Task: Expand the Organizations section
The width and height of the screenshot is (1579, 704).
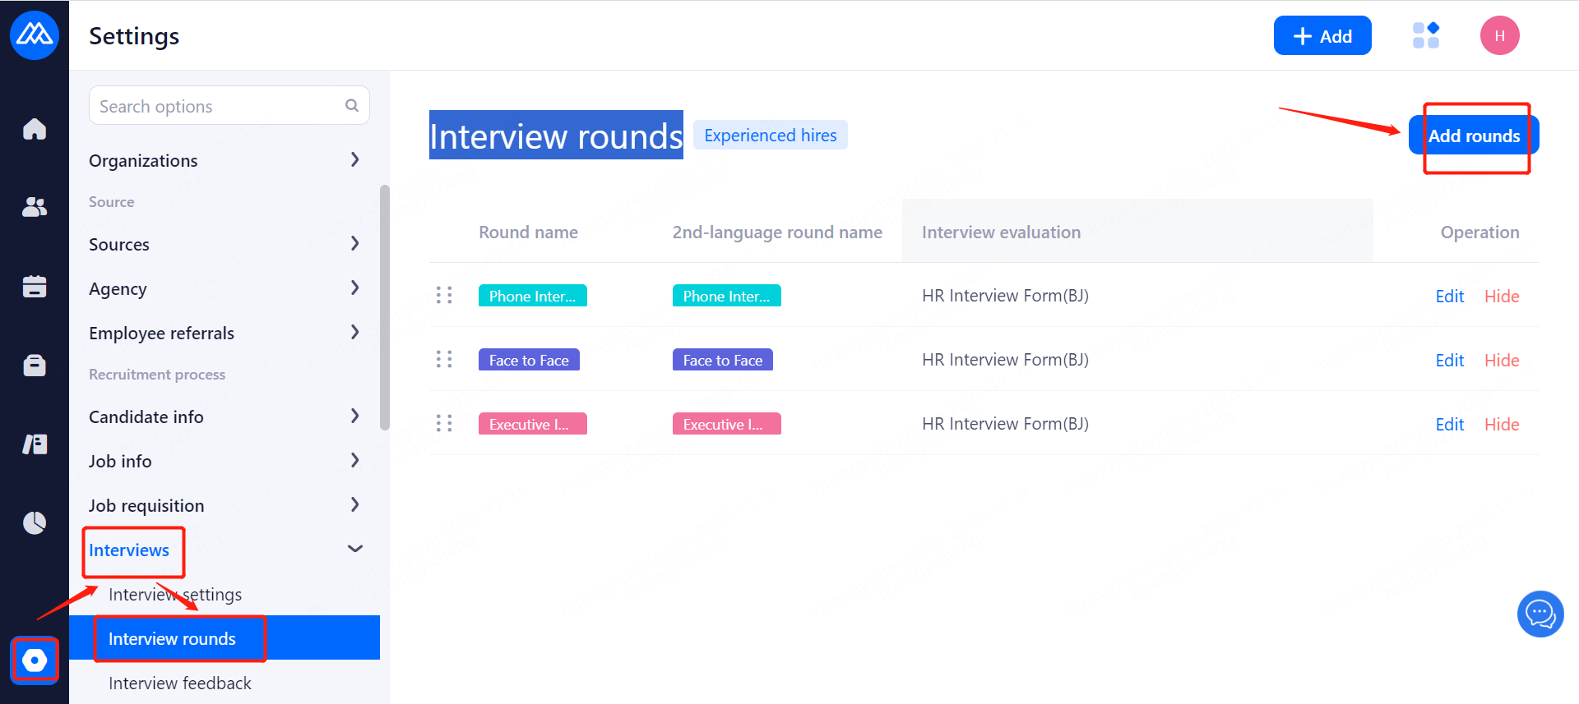Action: coord(354,160)
